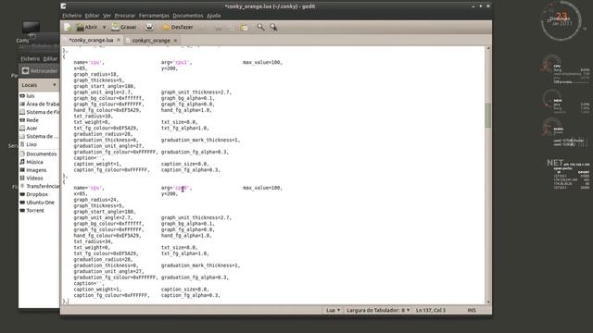The image size is (593, 333).
Task: Click the editor vertical scrollbar thumb
Action: [488, 116]
